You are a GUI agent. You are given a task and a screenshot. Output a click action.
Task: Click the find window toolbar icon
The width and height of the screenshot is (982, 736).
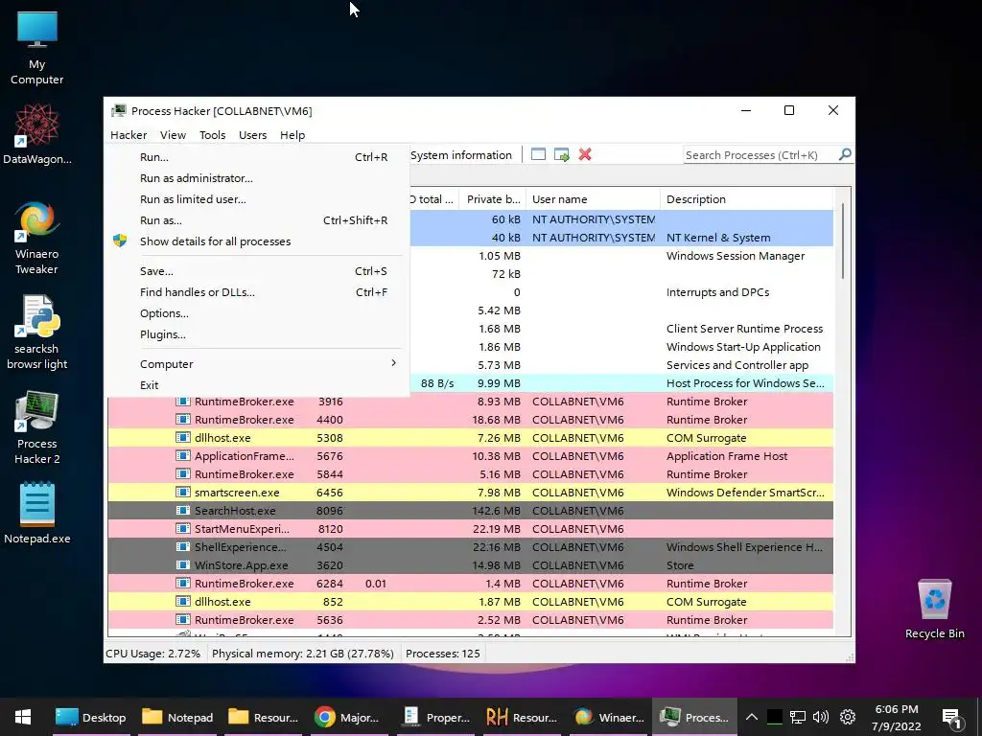(x=538, y=154)
